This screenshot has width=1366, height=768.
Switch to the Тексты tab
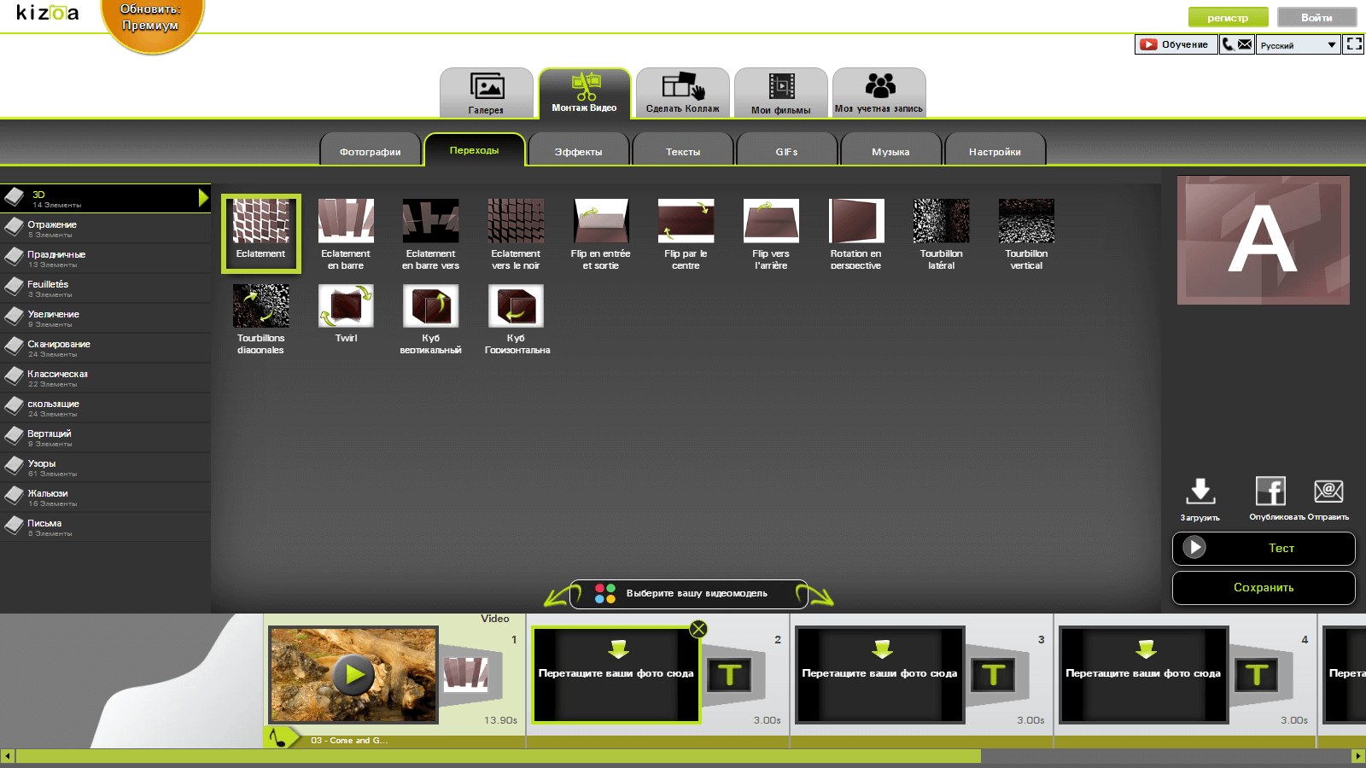tap(683, 150)
